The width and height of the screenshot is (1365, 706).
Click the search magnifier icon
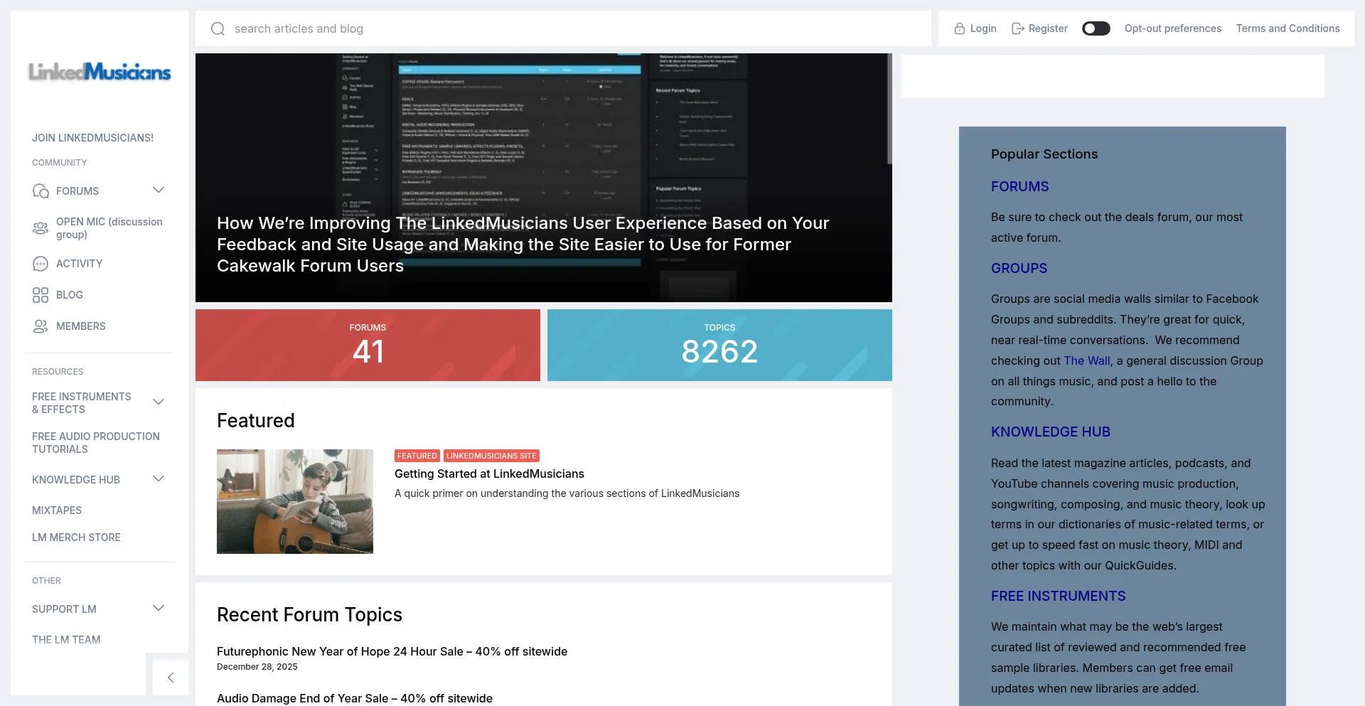(x=218, y=28)
